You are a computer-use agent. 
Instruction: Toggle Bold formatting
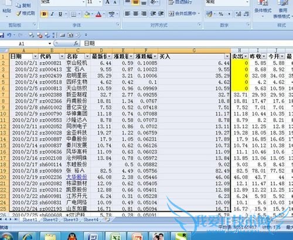coord(45,14)
